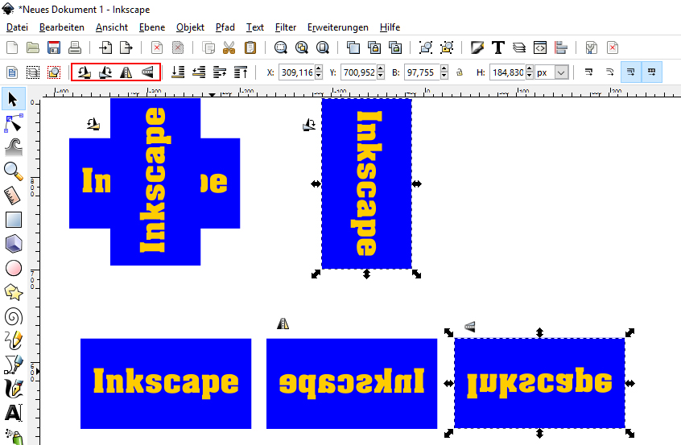
Task: Open the Layers dialog
Action: pyautogui.click(x=519, y=47)
